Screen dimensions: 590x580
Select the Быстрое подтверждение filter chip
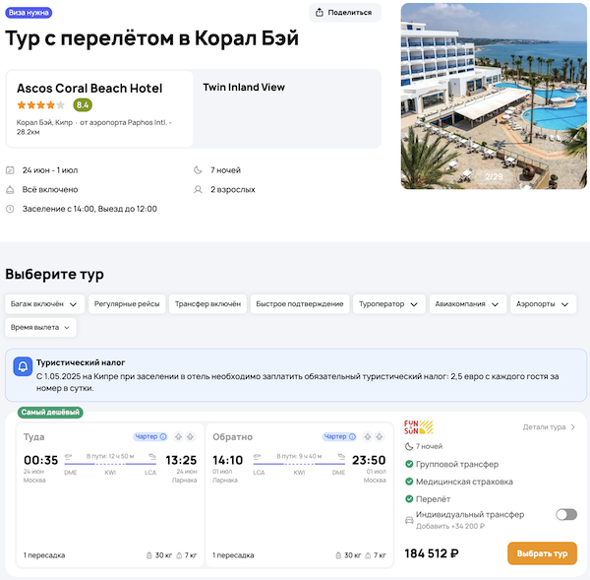point(299,304)
